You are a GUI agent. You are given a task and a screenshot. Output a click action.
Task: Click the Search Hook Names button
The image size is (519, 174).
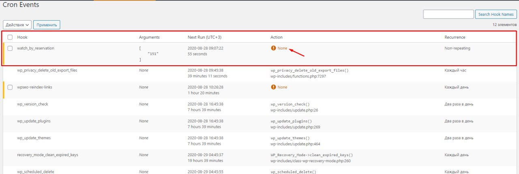(x=496, y=14)
